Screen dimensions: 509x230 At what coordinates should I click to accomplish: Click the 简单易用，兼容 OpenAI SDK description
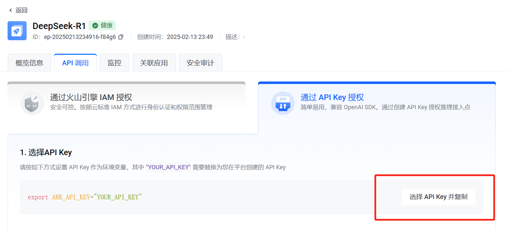click(386, 107)
